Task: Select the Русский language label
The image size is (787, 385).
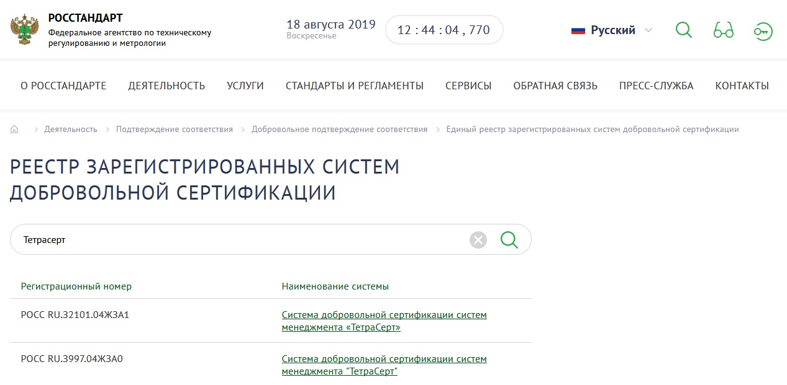Action: (613, 30)
